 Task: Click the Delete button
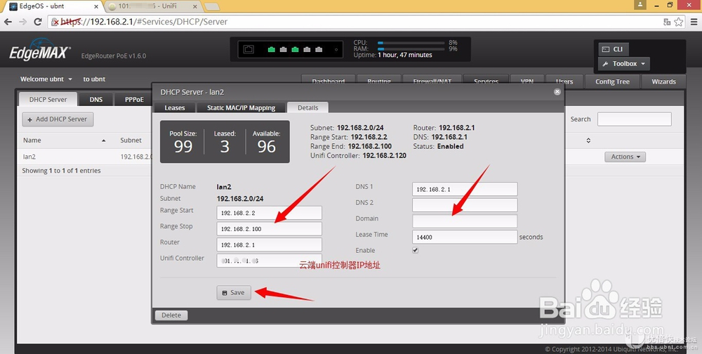(171, 315)
